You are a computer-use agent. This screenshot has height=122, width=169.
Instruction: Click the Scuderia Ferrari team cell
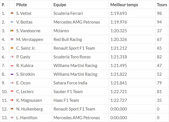click(68, 13)
